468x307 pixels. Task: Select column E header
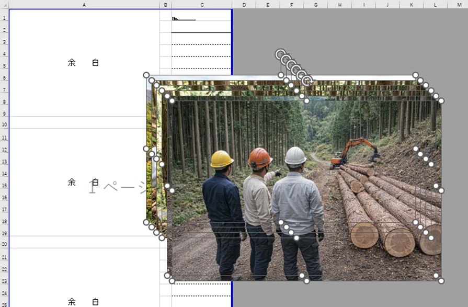(x=268, y=5)
